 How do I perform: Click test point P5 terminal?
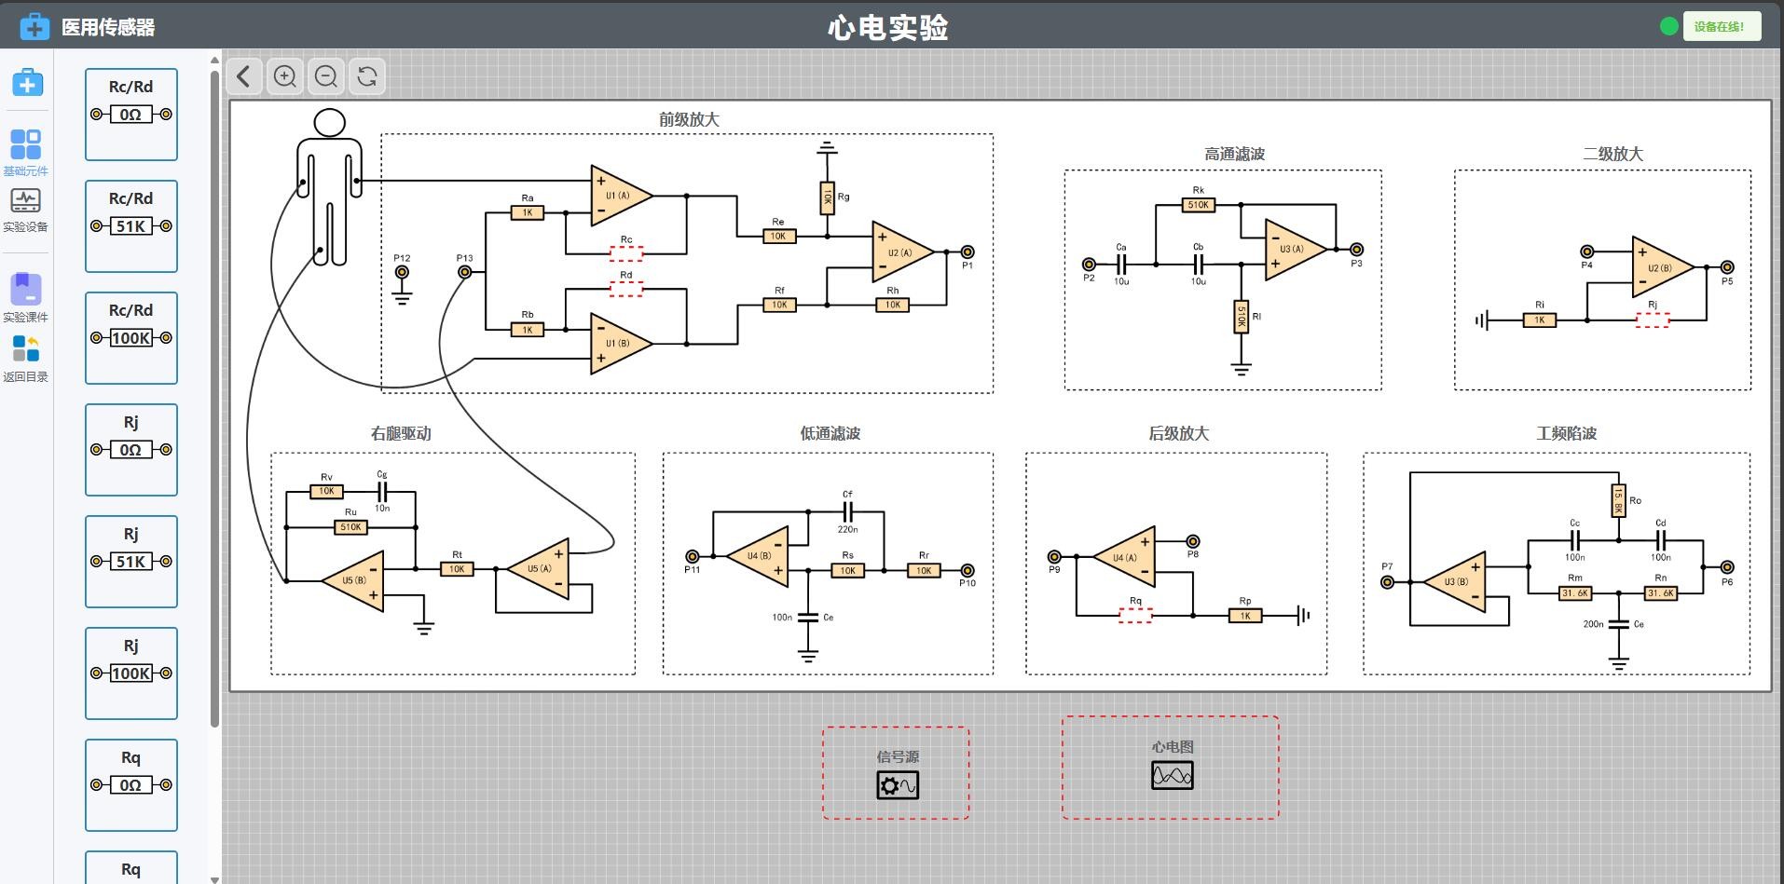click(1727, 267)
